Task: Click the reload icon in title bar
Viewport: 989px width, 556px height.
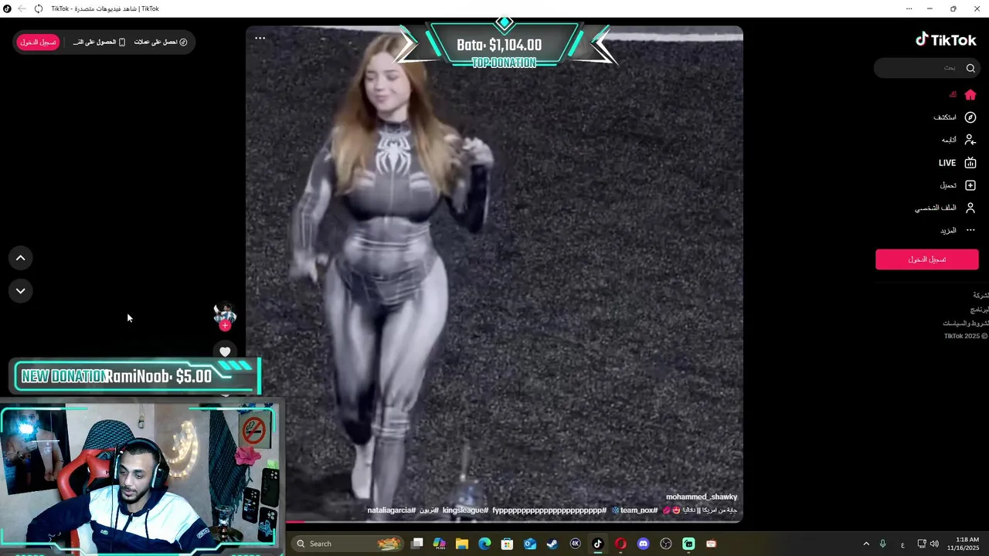Action: [x=38, y=8]
